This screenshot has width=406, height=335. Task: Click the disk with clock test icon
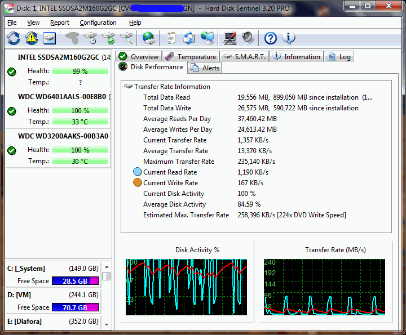(90, 38)
